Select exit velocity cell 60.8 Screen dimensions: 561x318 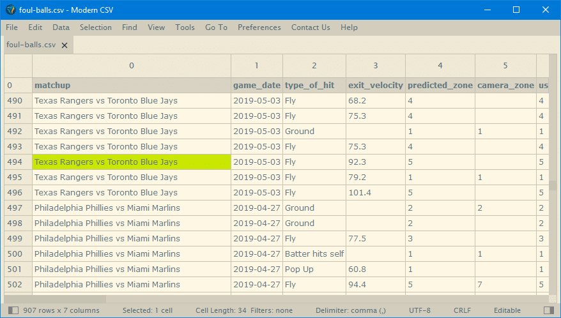[376, 269]
